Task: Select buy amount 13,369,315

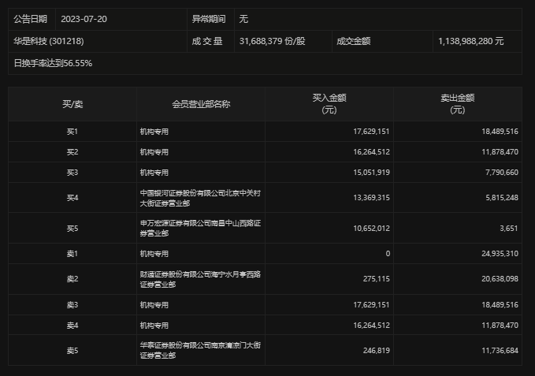Action: (371, 198)
